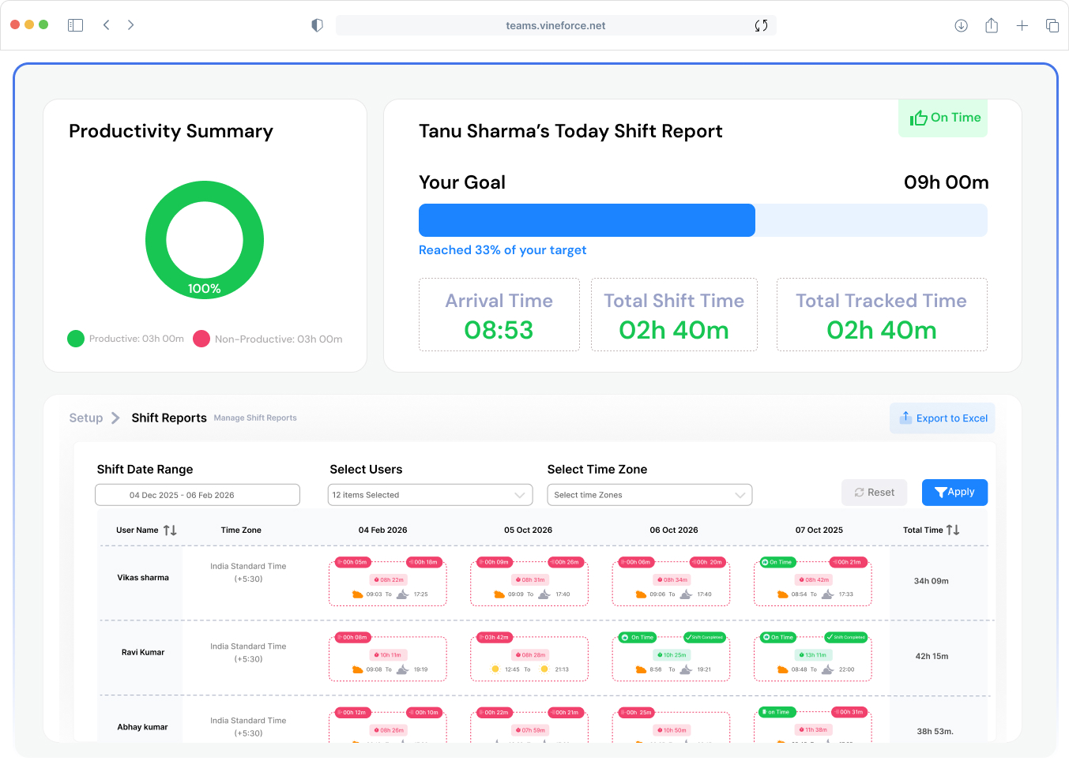
Task: Open the Manage Shift Reports link
Action: [x=254, y=418]
